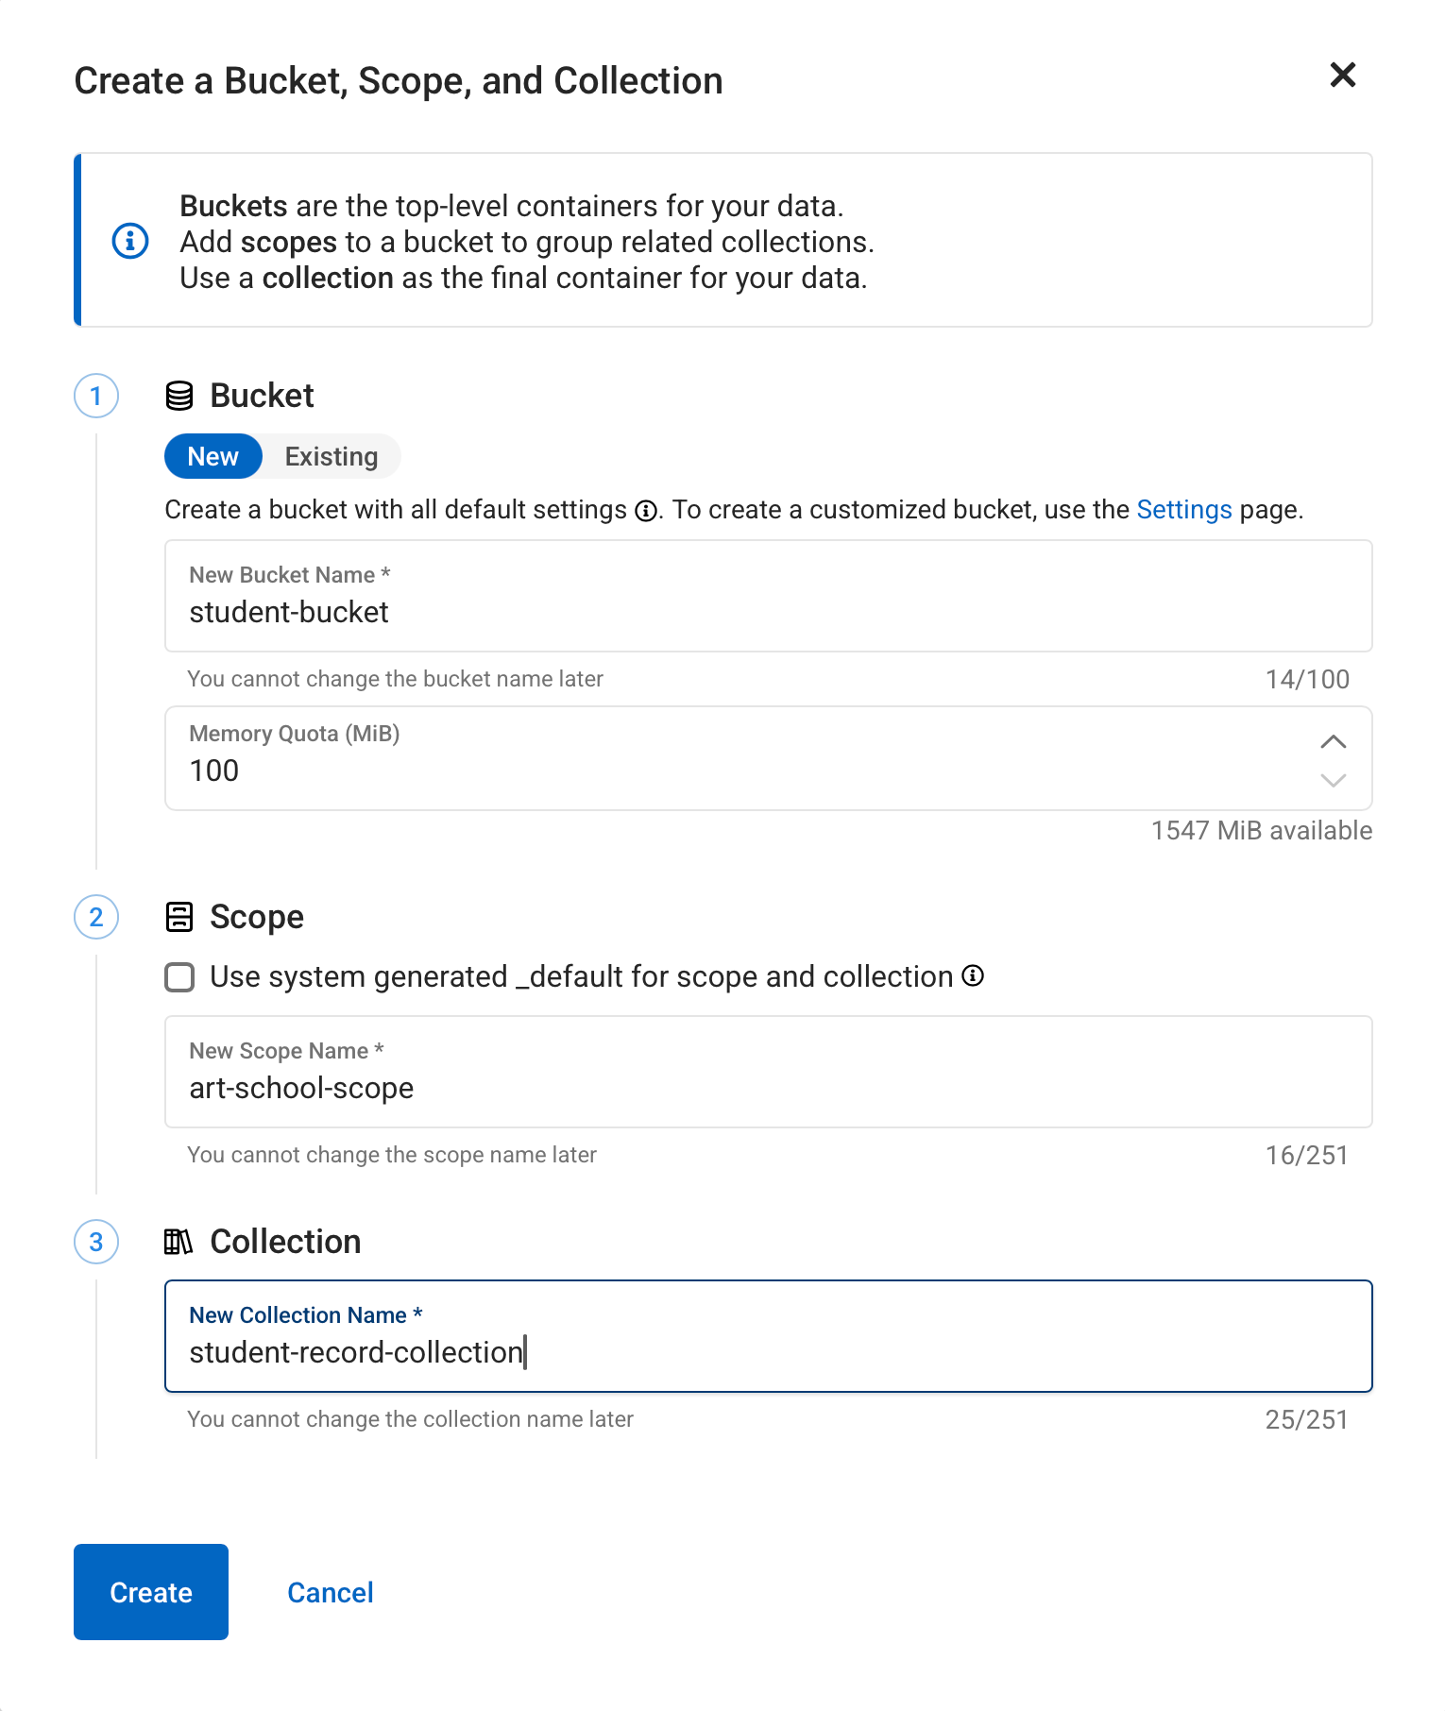
Task: Click the Bucket database icon
Action: (x=179, y=396)
